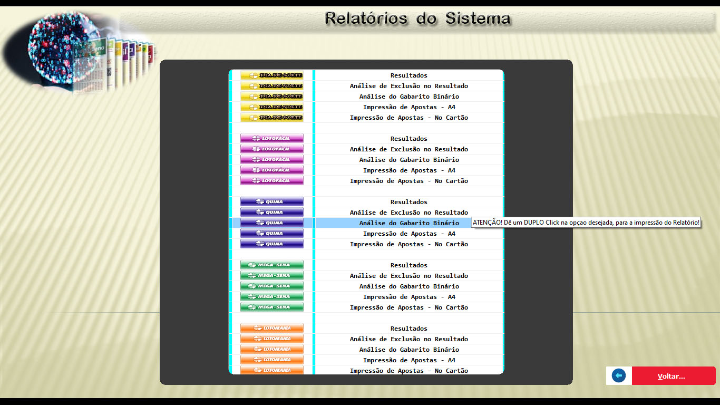Click the blue back arrow icon

(x=619, y=375)
